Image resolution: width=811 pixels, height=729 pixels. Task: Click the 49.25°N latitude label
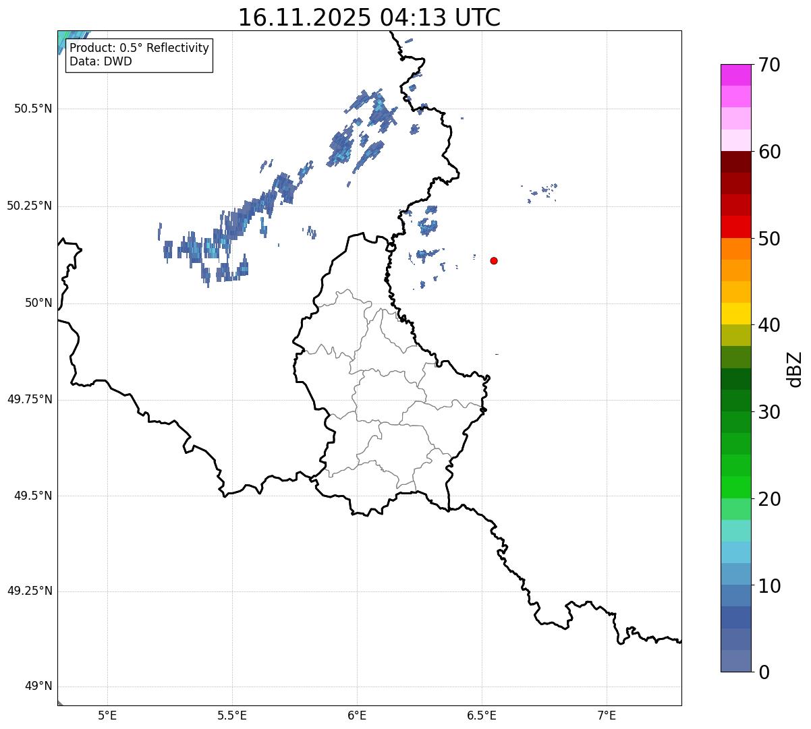[x=30, y=591]
